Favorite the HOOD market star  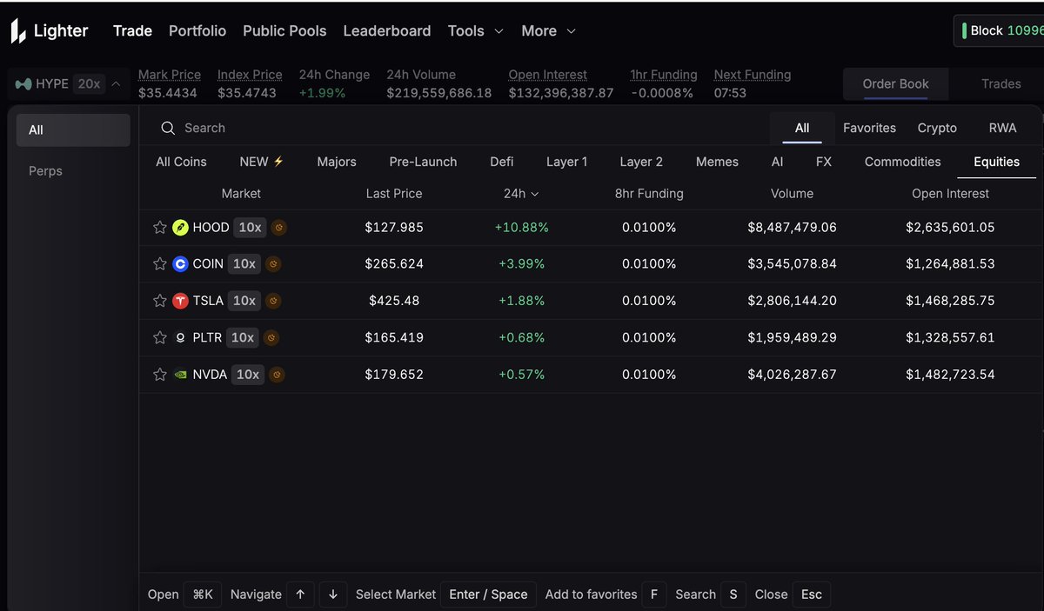point(160,228)
